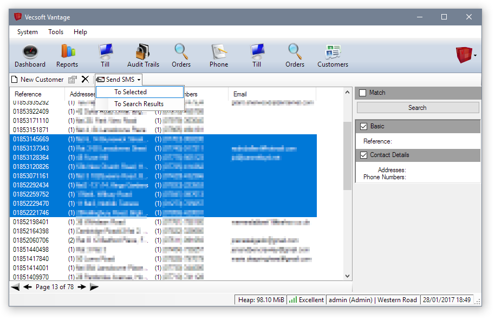Click the list's scroll down arrow

pos(348,276)
